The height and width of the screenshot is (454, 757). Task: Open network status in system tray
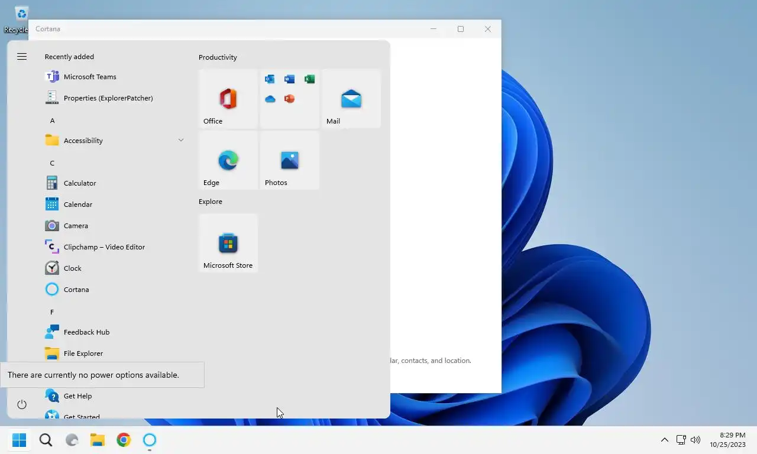coord(681,440)
